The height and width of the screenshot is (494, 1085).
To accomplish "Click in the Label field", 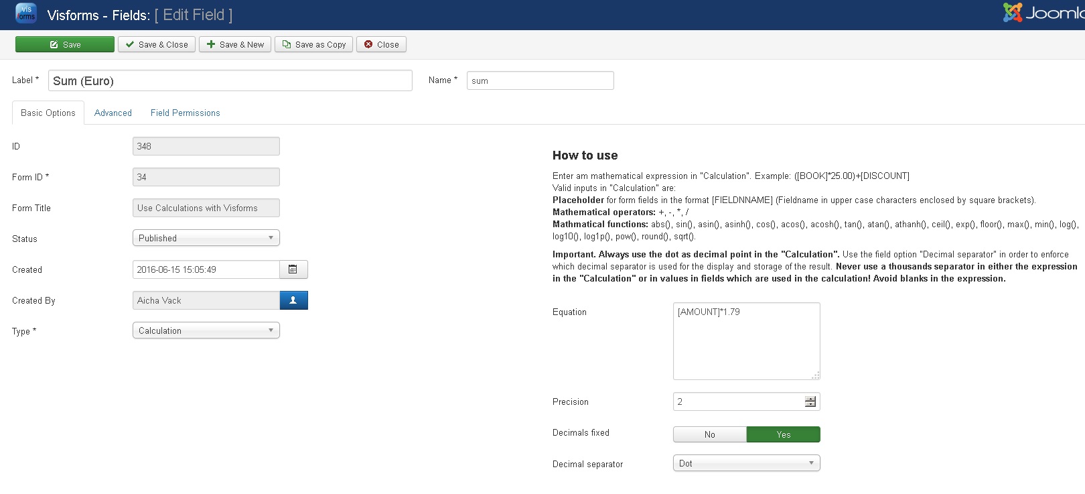I will (230, 80).
